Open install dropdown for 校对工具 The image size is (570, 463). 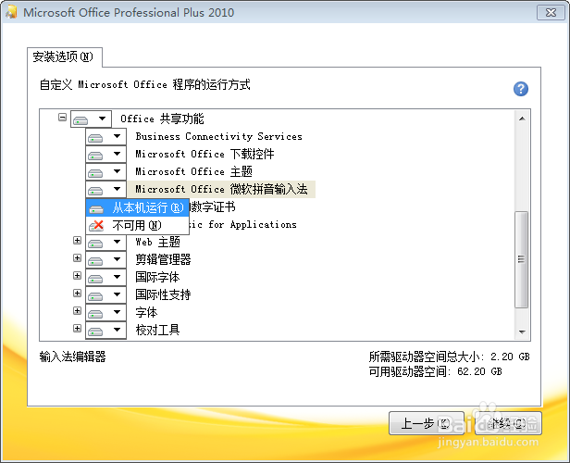coord(105,330)
